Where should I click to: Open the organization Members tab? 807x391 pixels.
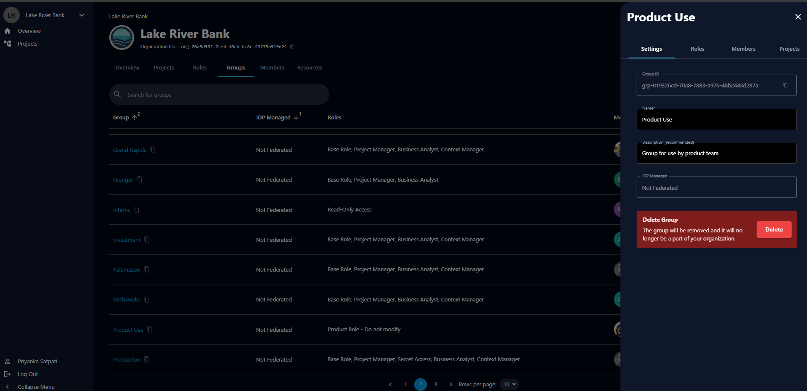point(272,68)
